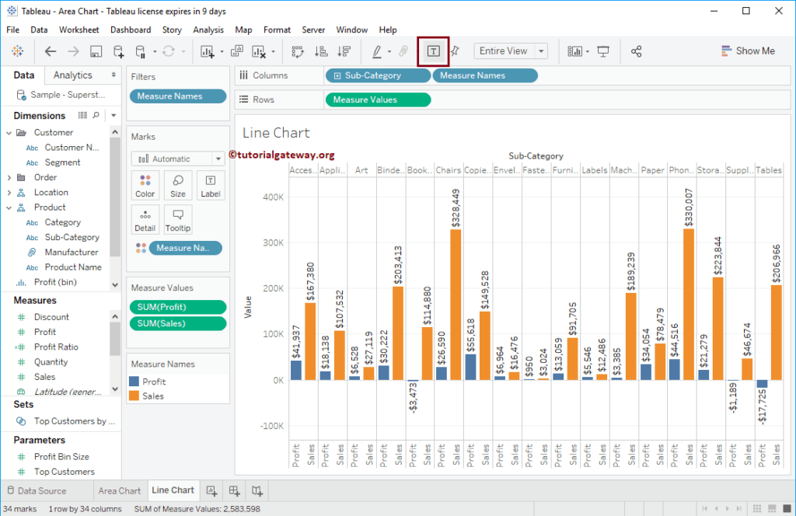Select the Profit Ratio measure

click(x=56, y=347)
